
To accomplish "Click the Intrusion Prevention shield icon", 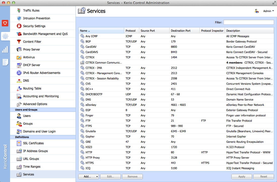I will (x=19, y=18).
